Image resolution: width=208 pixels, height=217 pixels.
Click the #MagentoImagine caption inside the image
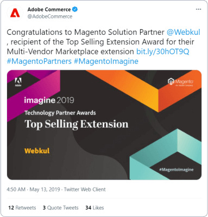click(177, 170)
